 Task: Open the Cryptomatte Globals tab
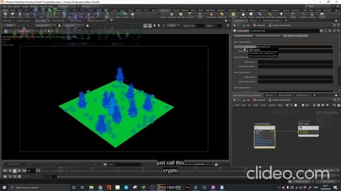coord(243,36)
